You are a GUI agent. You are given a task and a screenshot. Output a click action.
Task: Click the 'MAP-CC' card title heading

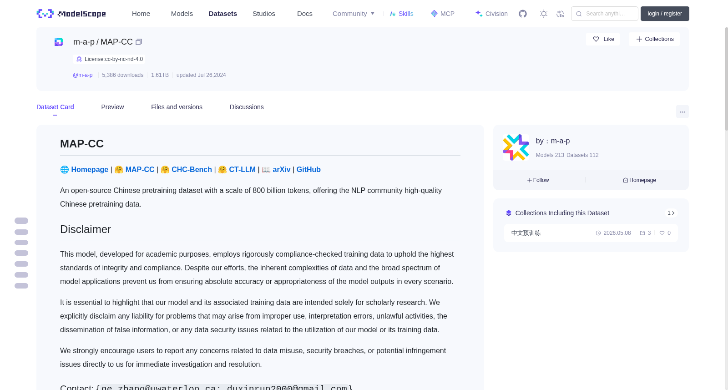[82, 144]
